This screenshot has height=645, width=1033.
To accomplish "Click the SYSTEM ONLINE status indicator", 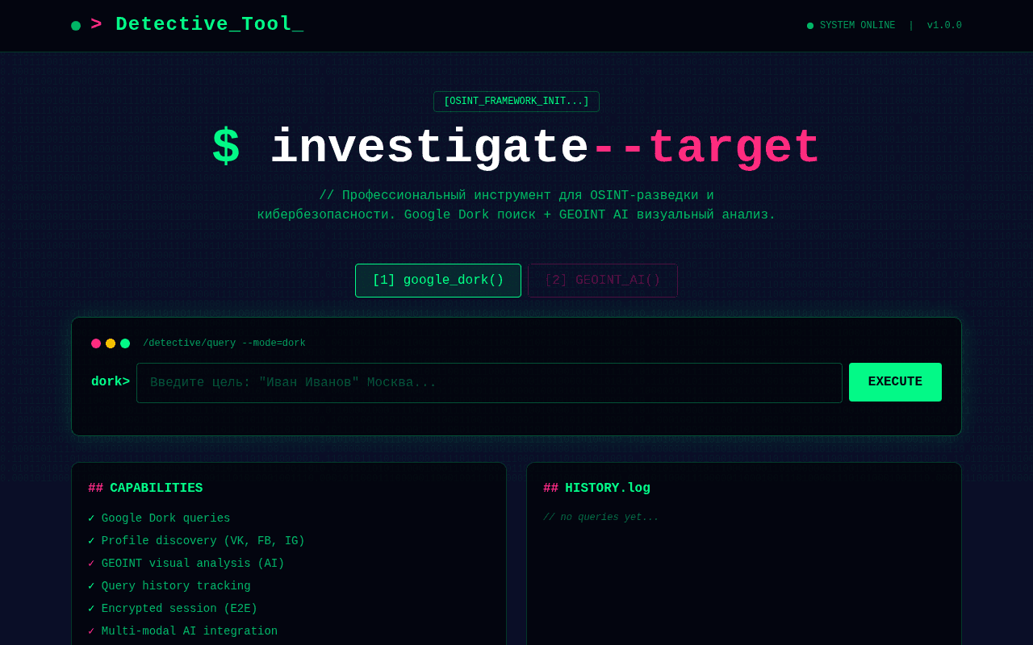I will tap(851, 26).
